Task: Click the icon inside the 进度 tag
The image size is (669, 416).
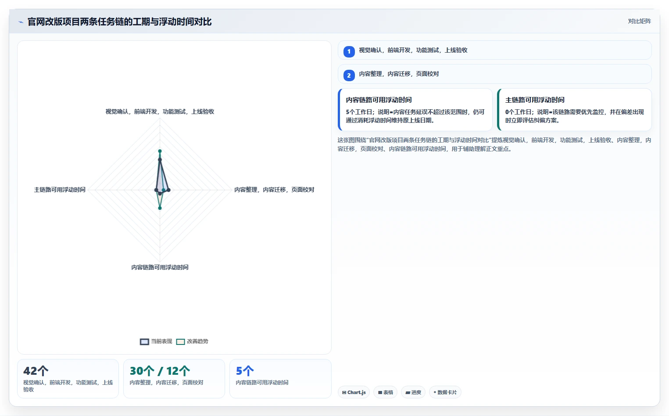Action: 408,392
